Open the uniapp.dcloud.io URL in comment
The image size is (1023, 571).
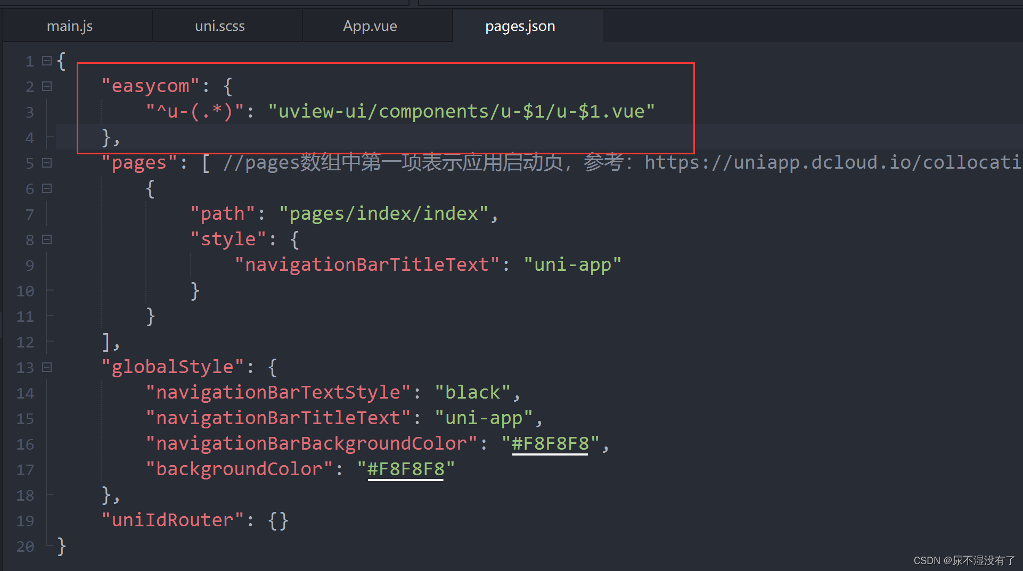pyautogui.click(x=833, y=163)
